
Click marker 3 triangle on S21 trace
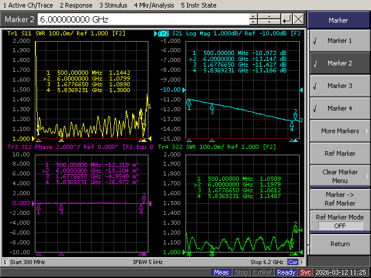pos(212,107)
